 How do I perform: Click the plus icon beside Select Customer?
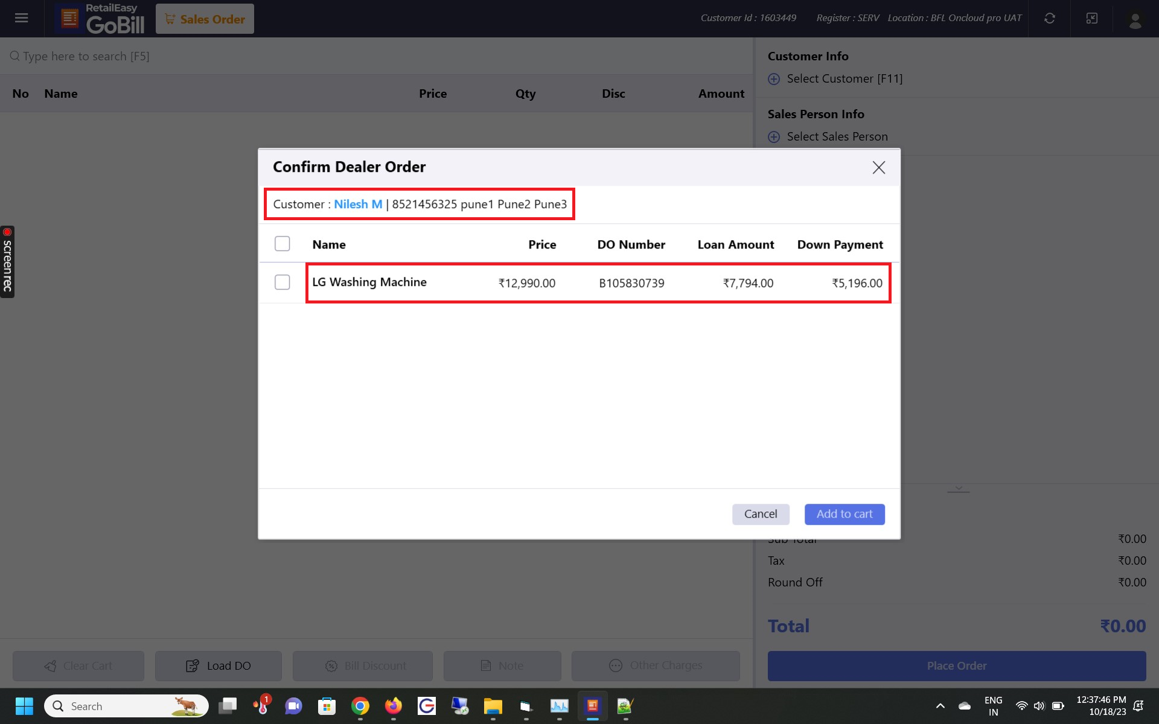coord(774,79)
